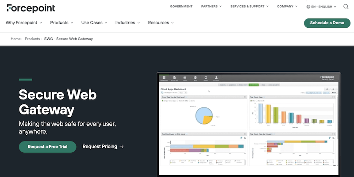
Task: Expand the Resources menu
Action: pos(161,23)
